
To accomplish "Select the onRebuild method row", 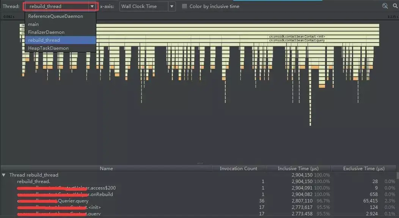I will click(198, 194).
